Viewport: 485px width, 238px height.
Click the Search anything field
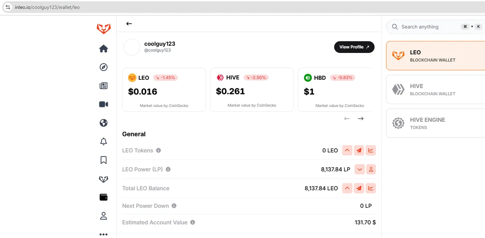[436, 27]
